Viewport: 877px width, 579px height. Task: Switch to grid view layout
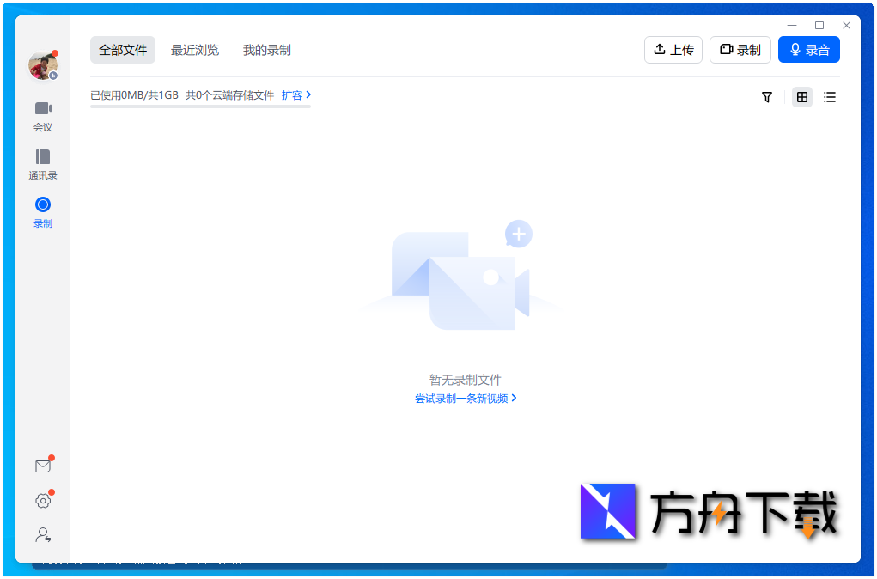[801, 97]
